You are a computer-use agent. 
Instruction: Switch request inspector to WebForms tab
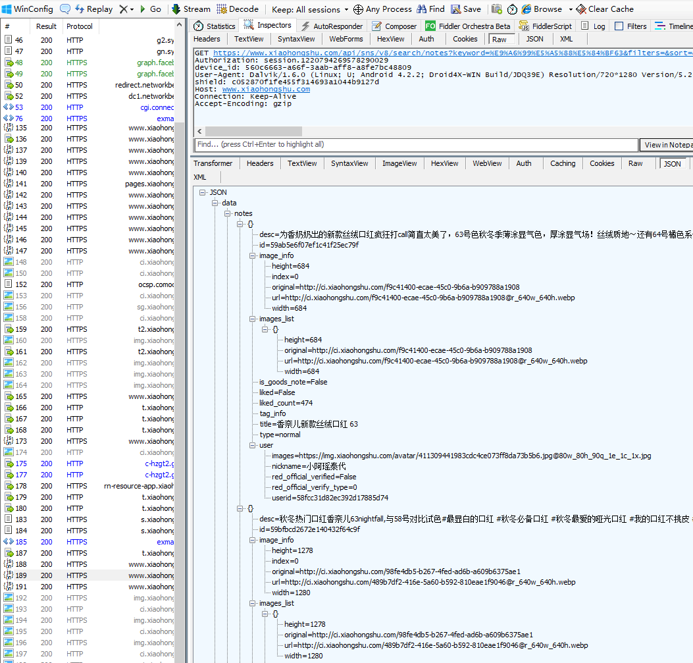(346, 39)
